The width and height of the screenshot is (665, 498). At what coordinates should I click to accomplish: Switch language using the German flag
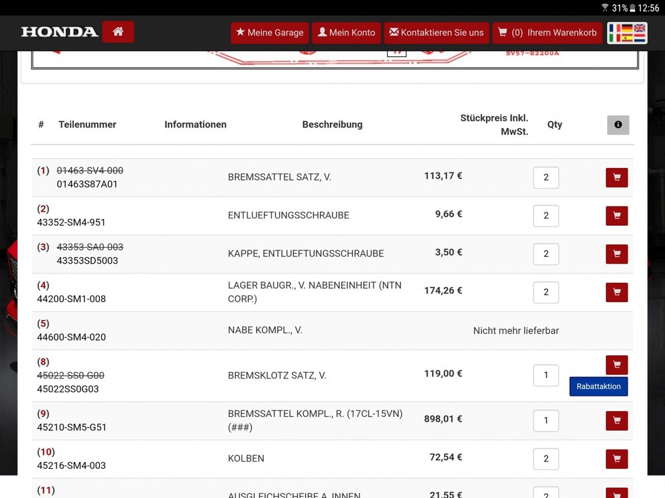click(626, 29)
